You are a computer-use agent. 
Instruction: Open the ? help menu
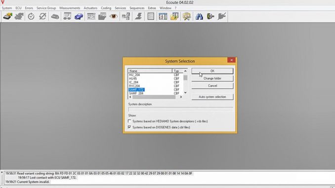pos(175,8)
